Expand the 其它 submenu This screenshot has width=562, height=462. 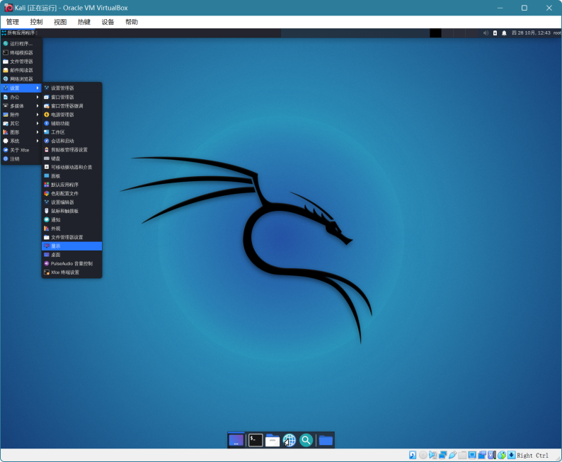point(21,124)
